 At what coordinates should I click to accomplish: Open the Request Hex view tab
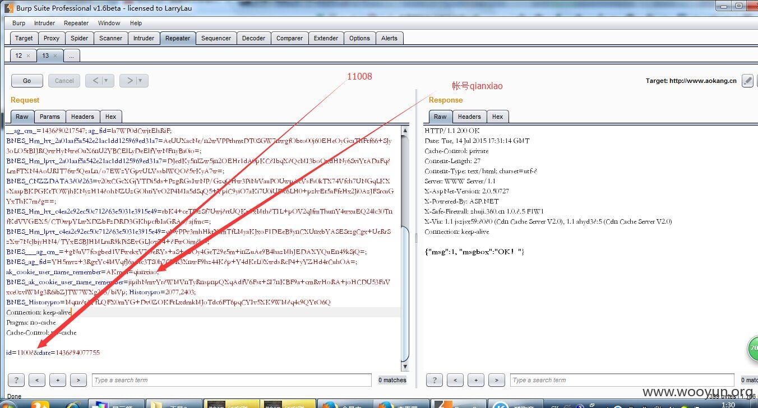(110, 117)
